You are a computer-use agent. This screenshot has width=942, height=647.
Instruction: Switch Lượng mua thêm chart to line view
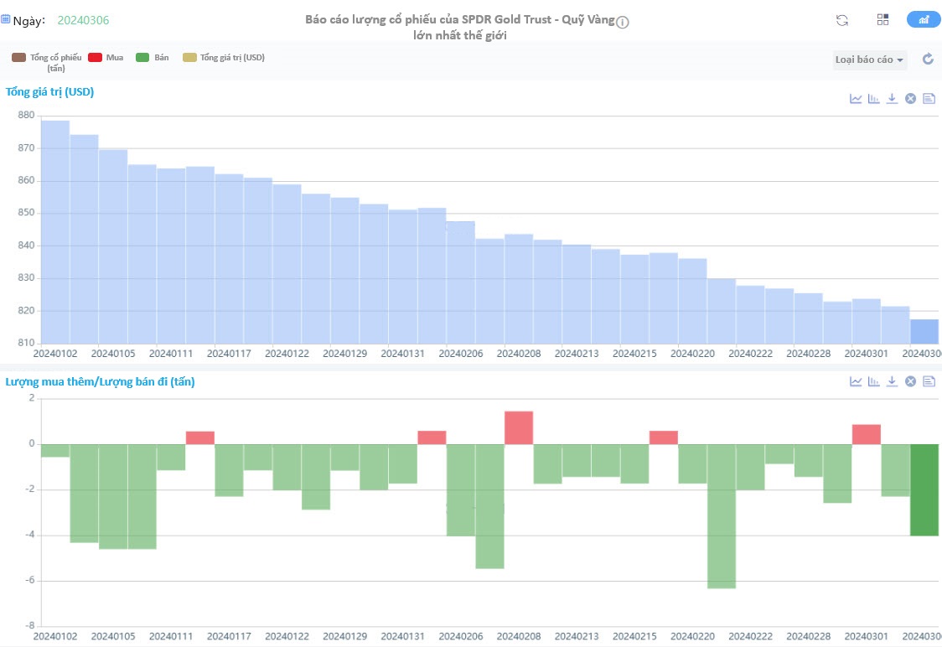pos(856,381)
